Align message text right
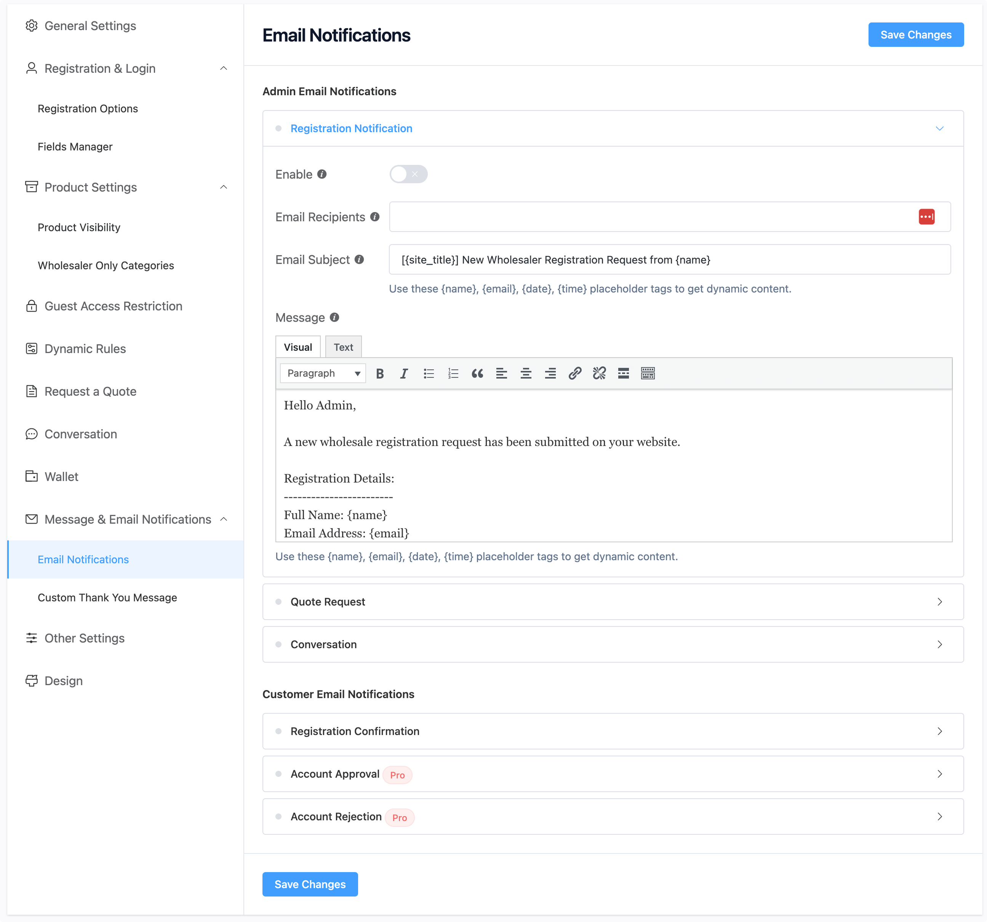987x922 pixels. point(550,374)
